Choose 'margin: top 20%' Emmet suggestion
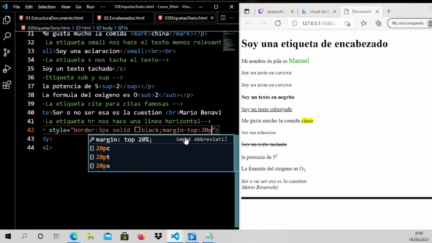 point(161,140)
